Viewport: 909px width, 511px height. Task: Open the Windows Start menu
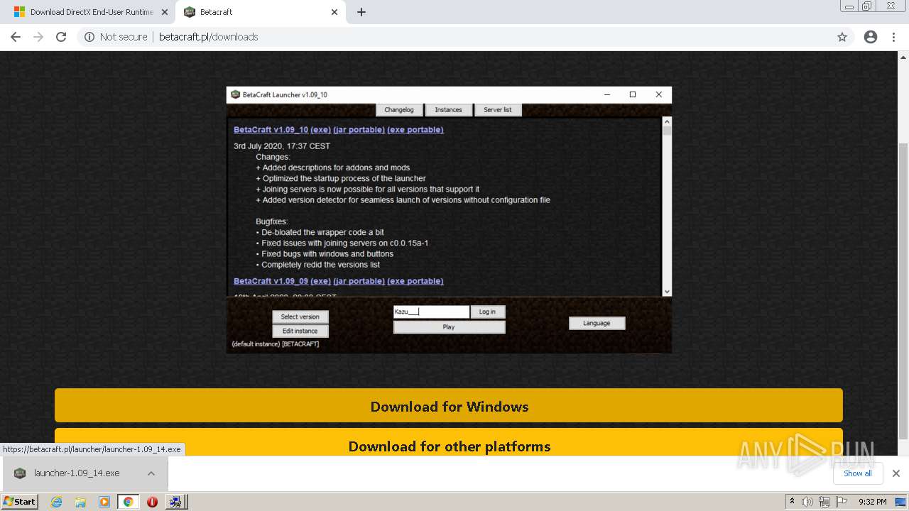(20, 501)
